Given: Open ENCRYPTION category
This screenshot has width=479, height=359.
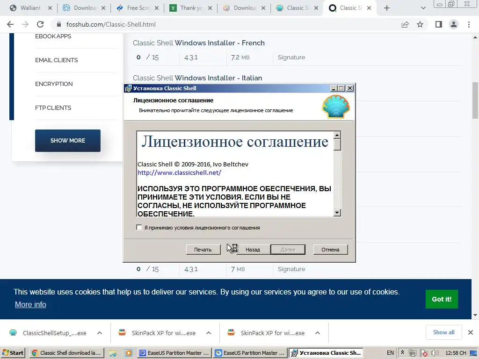Looking at the screenshot, I should tap(54, 84).
